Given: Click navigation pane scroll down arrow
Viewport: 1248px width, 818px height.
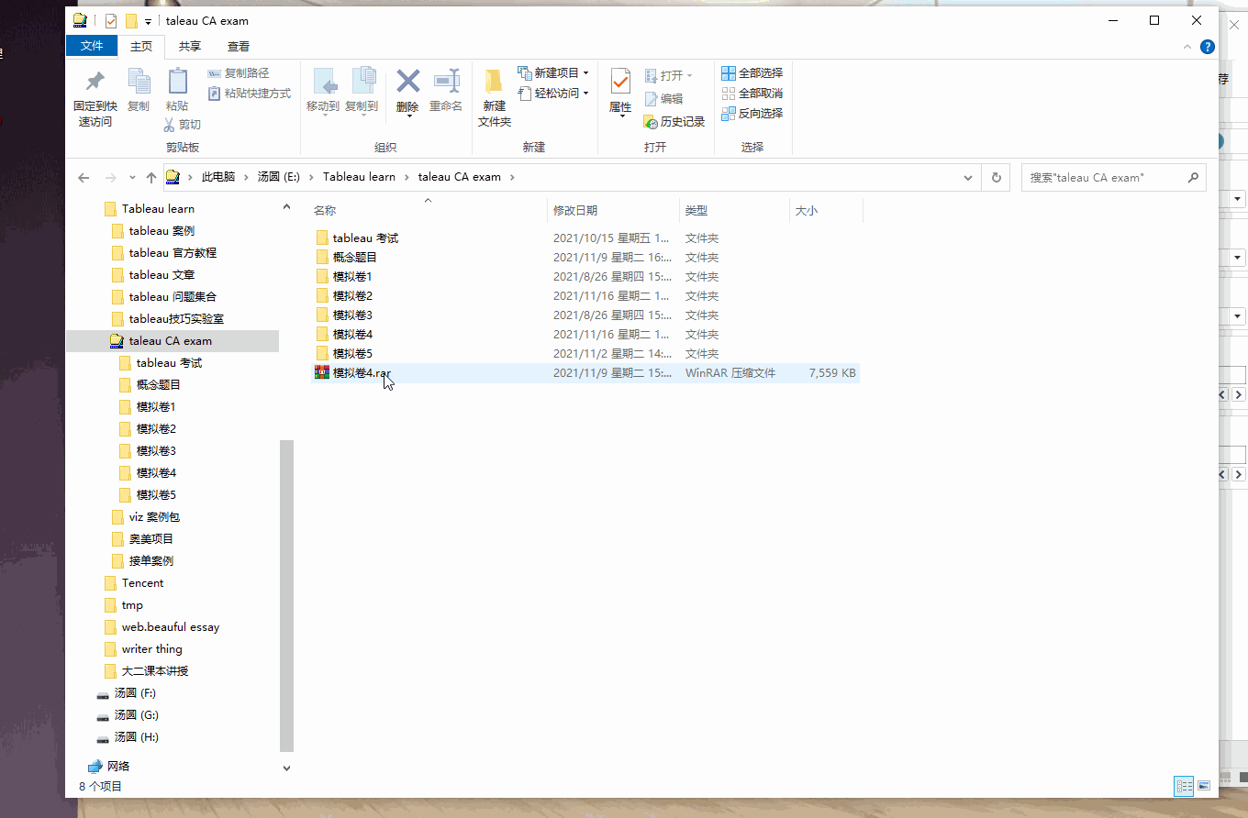Looking at the screenshot, I should 286,768.
